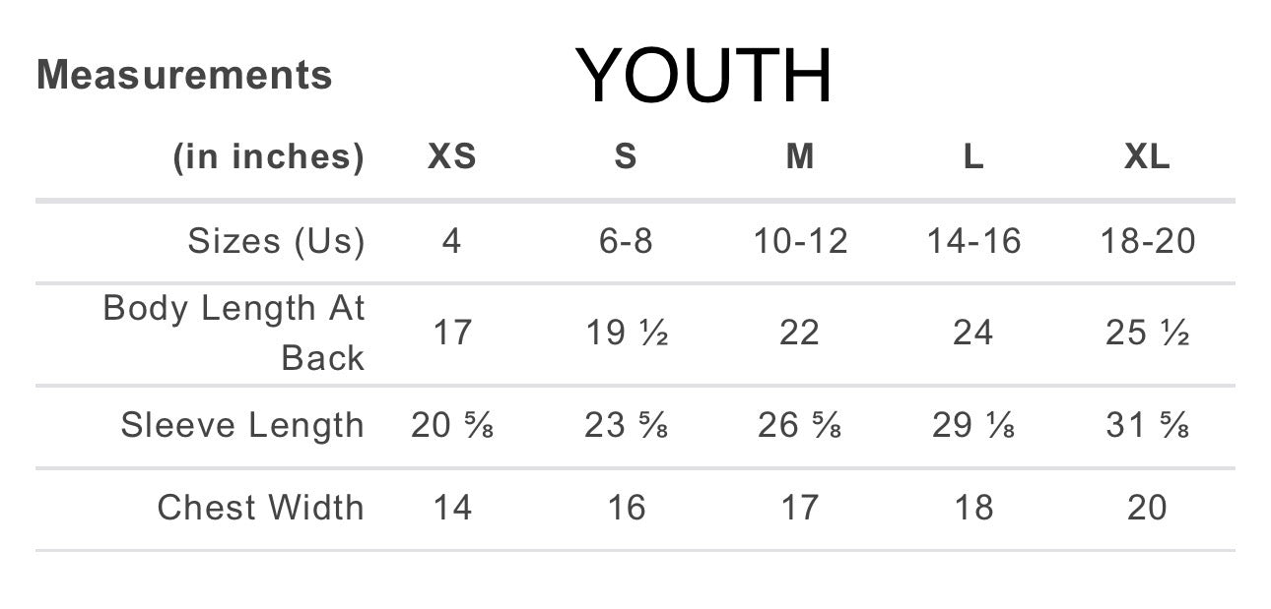
Task: Select the 6-8 US size cell
Action: (x=626, y=241)
